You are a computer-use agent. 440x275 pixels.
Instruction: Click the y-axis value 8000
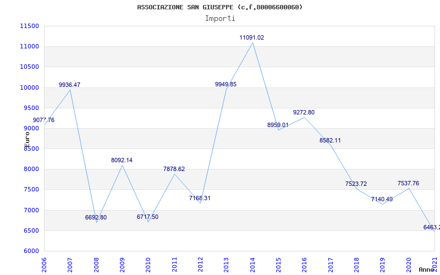[31, 169]
